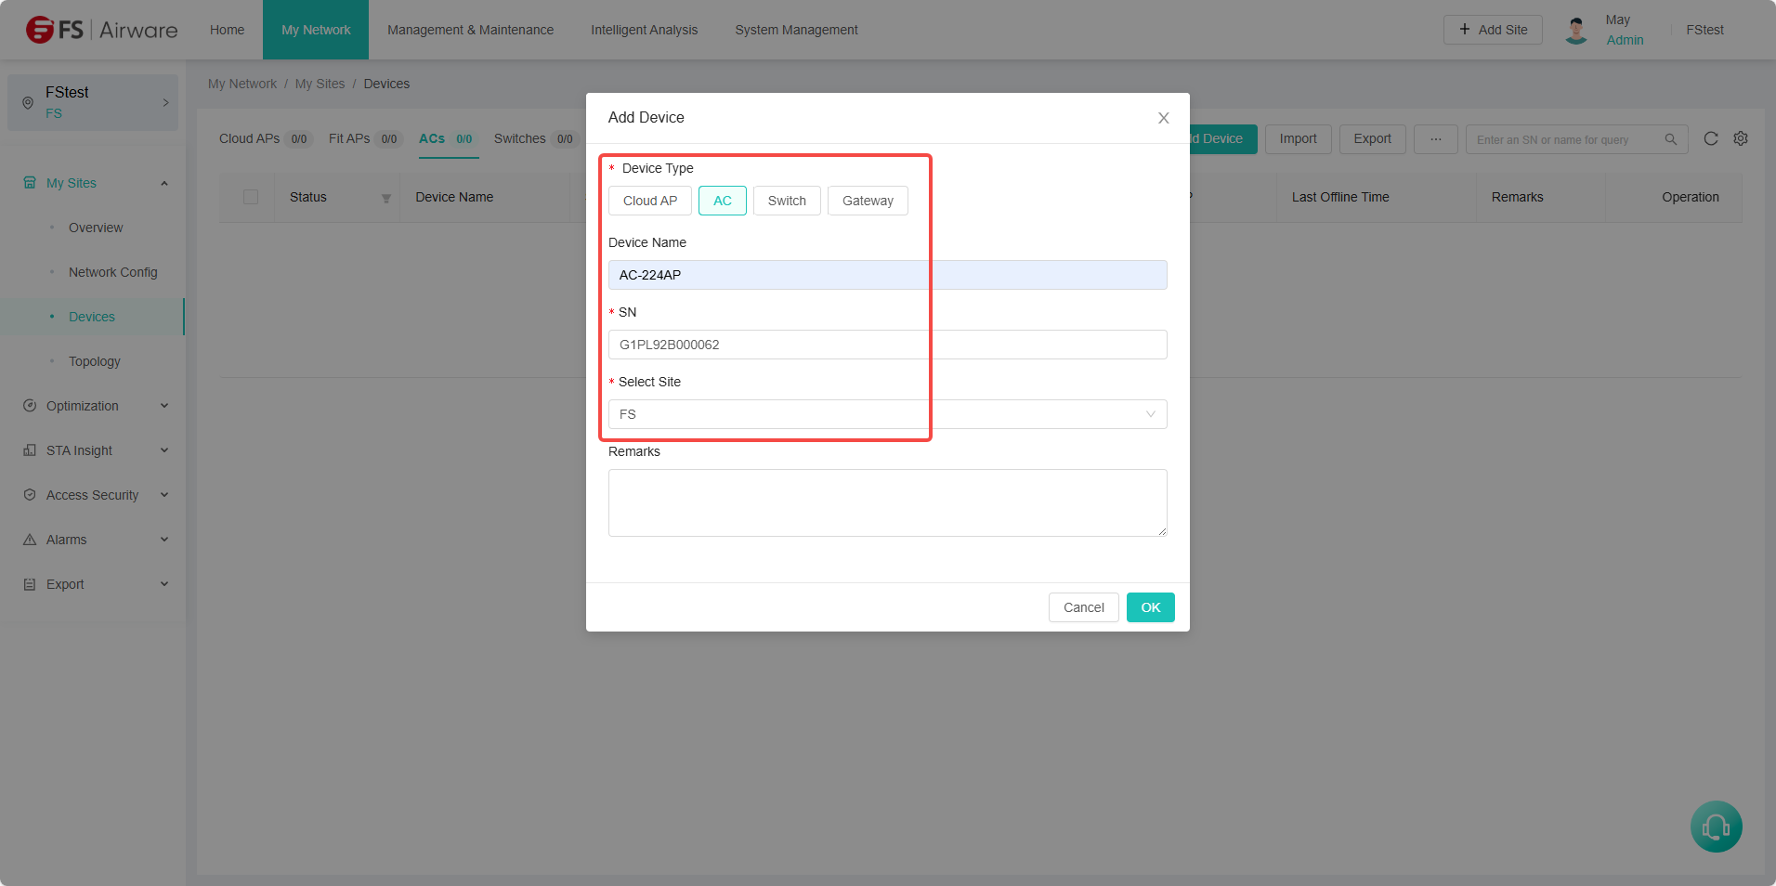Image resolution: width=1776 pixels, height=886 pixels.
Task: Click the Status column filter icon
Action: pos(386,198)
